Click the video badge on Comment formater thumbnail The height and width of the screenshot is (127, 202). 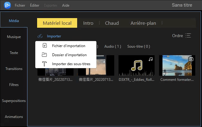pyautogui.click(x=191, y=59)
